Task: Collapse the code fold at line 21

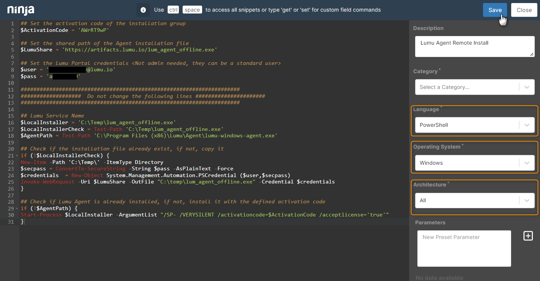Action: (x=16, y=155)
